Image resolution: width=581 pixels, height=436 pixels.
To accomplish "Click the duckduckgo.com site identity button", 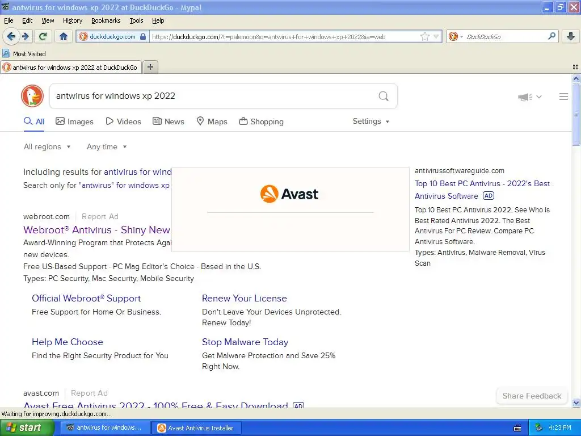I will pyautogui.click(x=112, y=36).
